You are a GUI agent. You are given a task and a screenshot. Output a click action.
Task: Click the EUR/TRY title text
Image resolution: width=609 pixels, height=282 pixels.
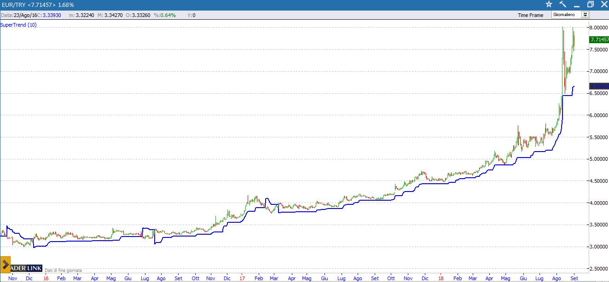point(13,4)
